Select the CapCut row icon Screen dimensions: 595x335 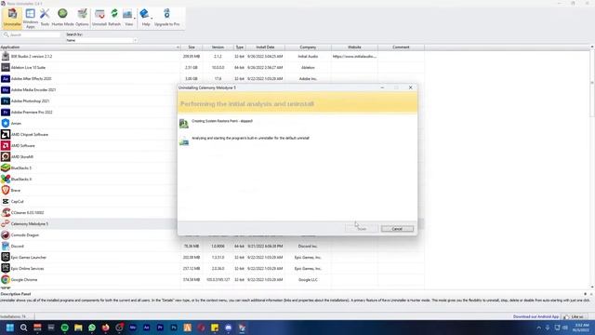point(6,201)
